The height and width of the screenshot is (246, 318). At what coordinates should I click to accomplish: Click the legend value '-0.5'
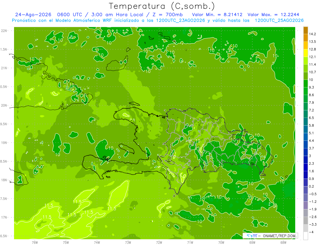[312, 194]
